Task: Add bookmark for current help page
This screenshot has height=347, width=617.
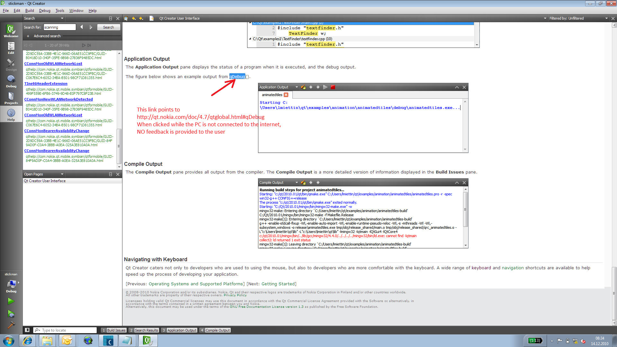Action: [152, 18]
